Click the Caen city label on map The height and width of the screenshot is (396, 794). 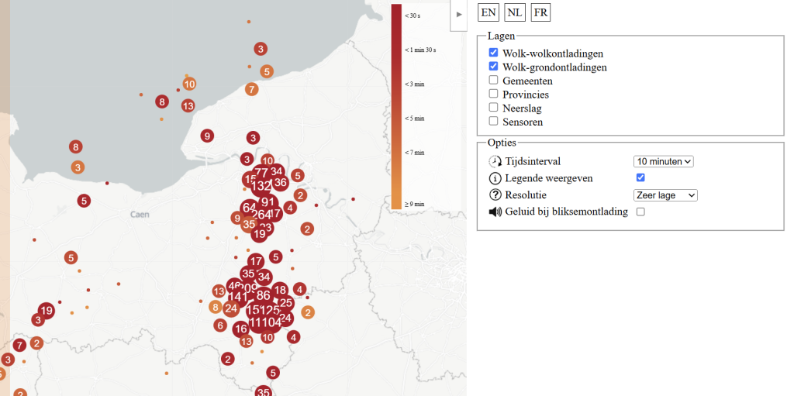(x=140, y=214)
